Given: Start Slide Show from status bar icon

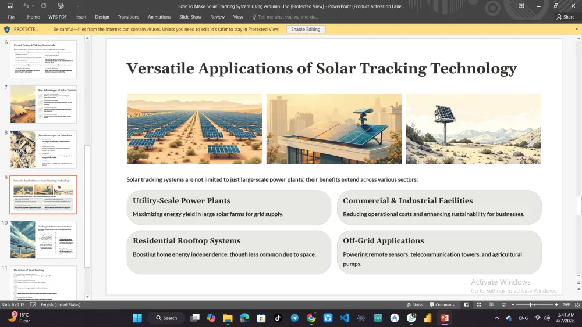Looking at the screenshot, I should click(503, 305).
